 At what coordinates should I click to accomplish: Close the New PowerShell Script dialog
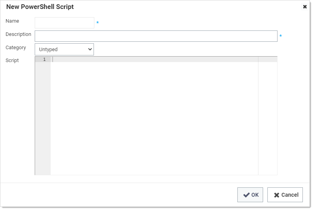pos(305,7)
